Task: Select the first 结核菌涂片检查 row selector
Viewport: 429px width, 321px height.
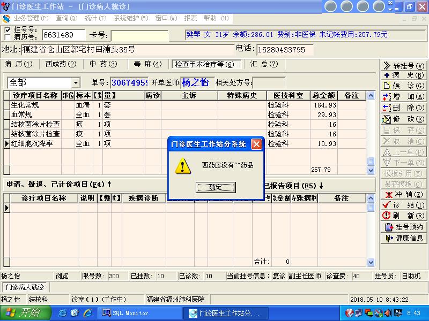Action: coord(6,124)
